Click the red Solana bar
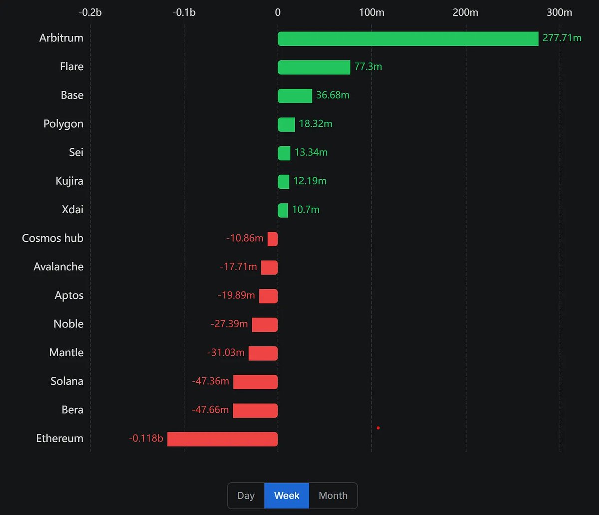 point(255,382)
